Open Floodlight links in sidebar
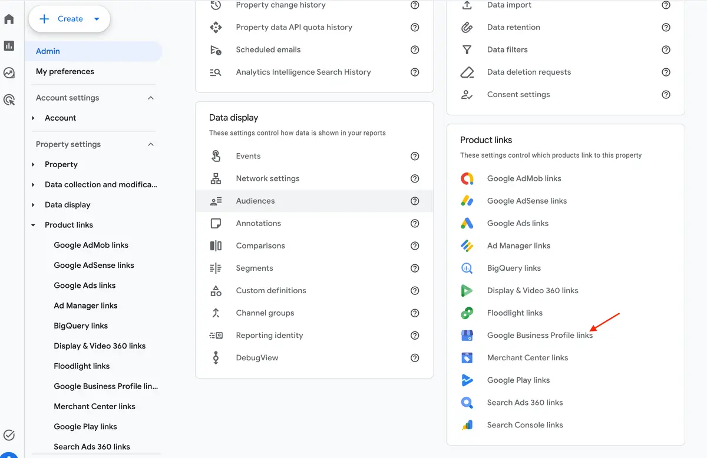The width and height of the screenshot is (707, 458). click(x=82, y=366)
